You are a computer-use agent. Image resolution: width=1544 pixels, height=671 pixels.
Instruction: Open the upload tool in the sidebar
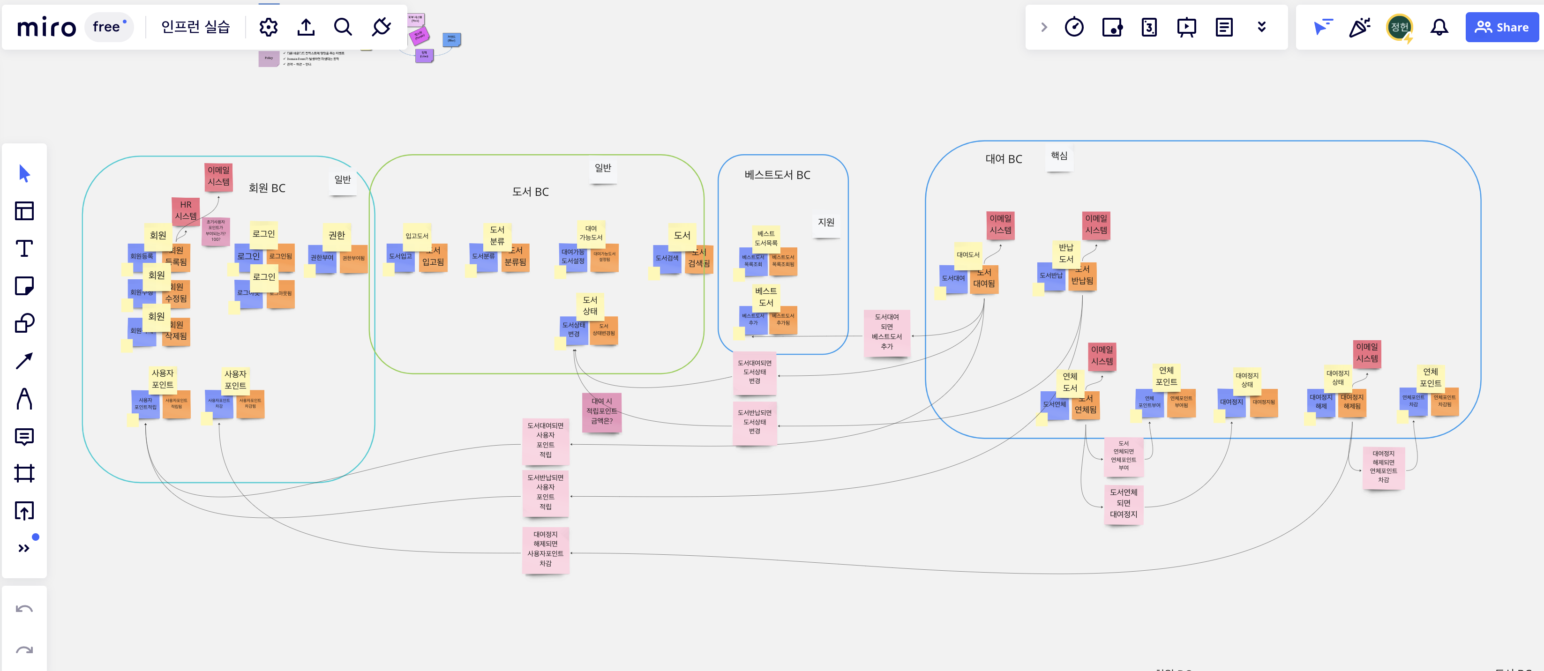(24, 511)
